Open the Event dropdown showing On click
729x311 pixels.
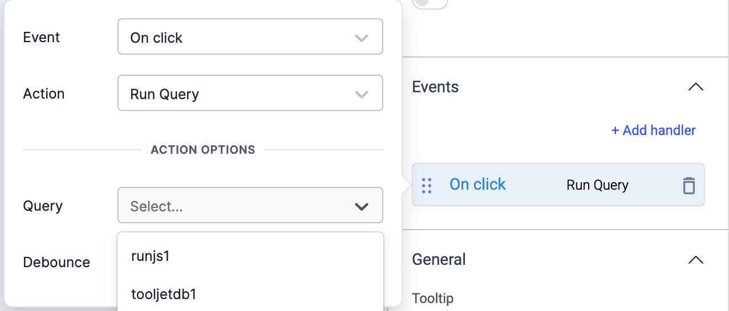250,38
